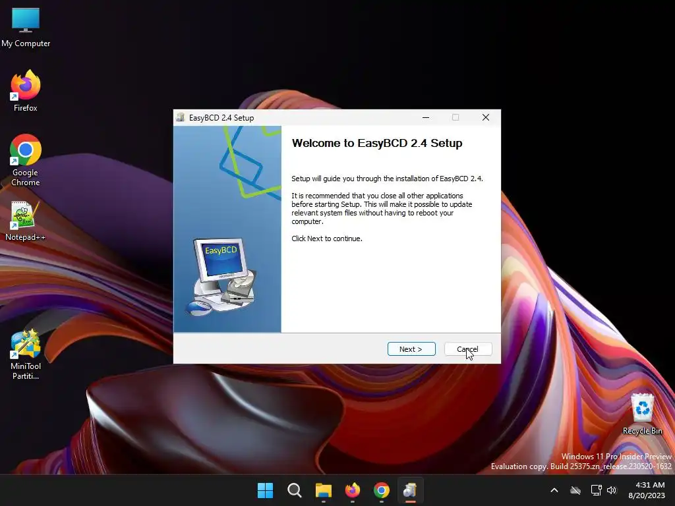Viewport: 675px width, 506px height.
Task: Click Next to continue EasyBCD setup
Action: (x=411, y=349)
